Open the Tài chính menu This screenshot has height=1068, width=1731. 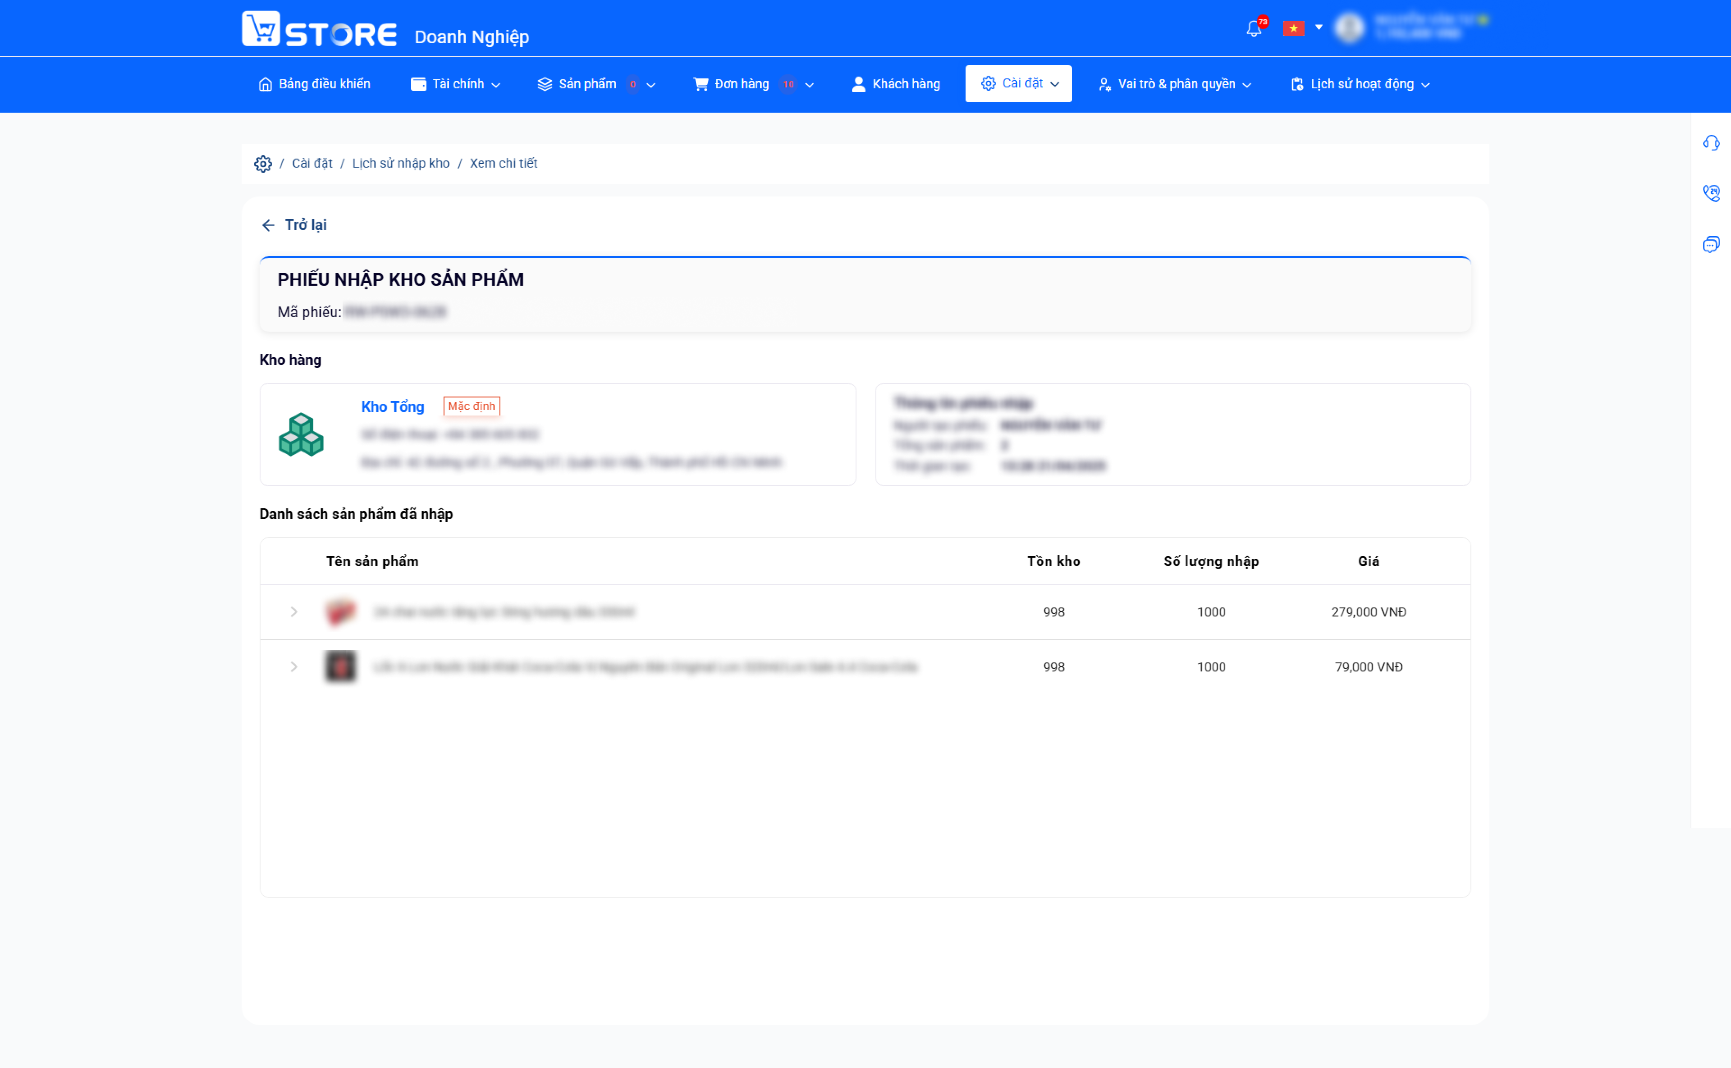[456, 84]
